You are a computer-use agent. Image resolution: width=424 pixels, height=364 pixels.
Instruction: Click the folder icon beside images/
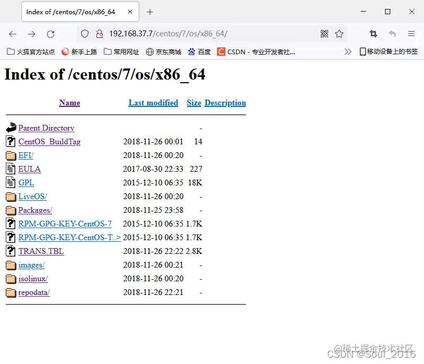click(11, 265)
